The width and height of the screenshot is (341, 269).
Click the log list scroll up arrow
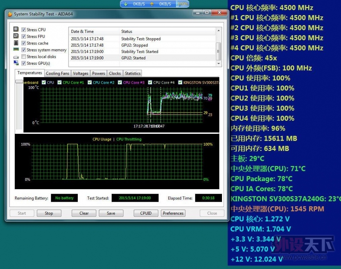(x=218, y=31)
